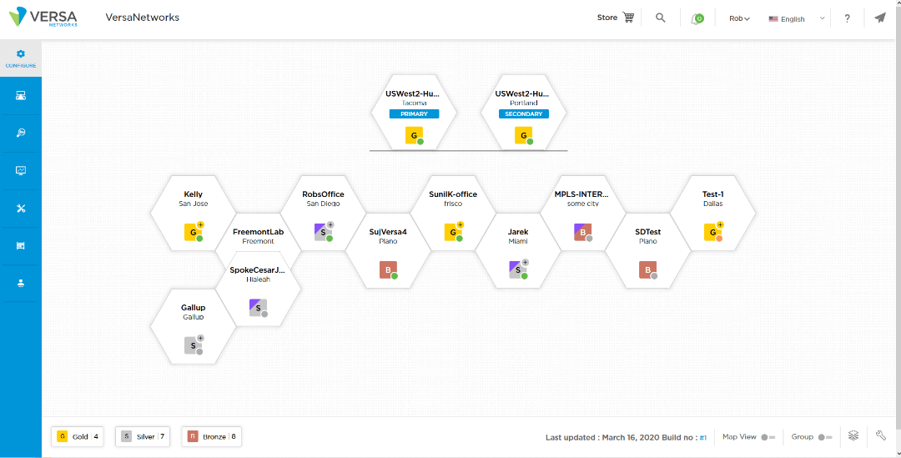
Task: Open the sidebar crossed tools icon
Action: (21, 209)
